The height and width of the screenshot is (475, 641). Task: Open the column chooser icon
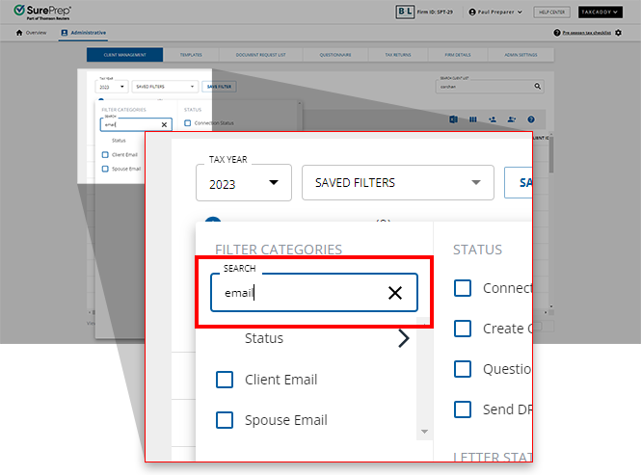pyautogui.click(x=473, y=119)
